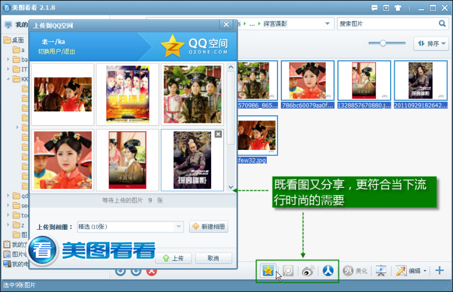Click the Tencent Weibo share icon
The width and height of the screenshot is (453, 292).
288,270
